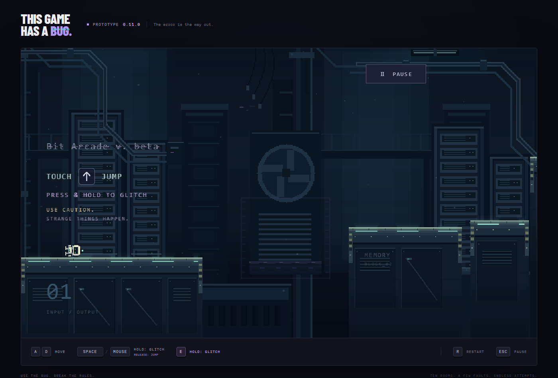This screenshot has height=378, width=558.
Task: Click the "JUMP" label beside the arrow
Action: [112, 177]
